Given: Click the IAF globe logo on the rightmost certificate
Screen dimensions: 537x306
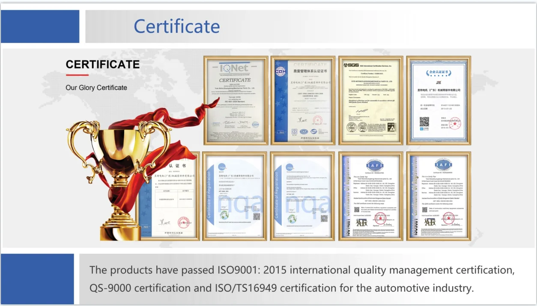Looking at the screenshot, I should point(443,164).
